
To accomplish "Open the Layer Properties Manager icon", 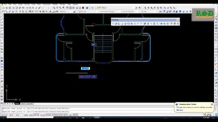I will point(93,8).
